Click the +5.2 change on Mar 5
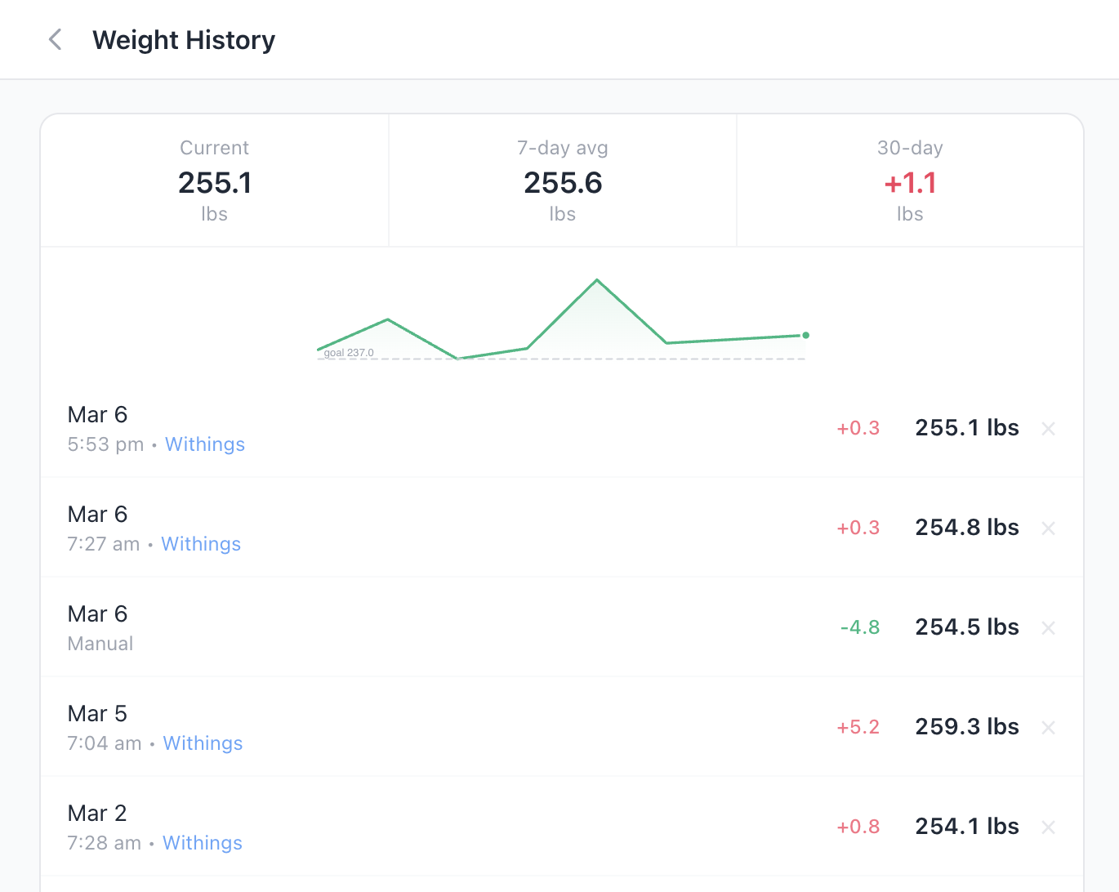This screenshot has width=1119, height=892. click(x=858, y=727)
